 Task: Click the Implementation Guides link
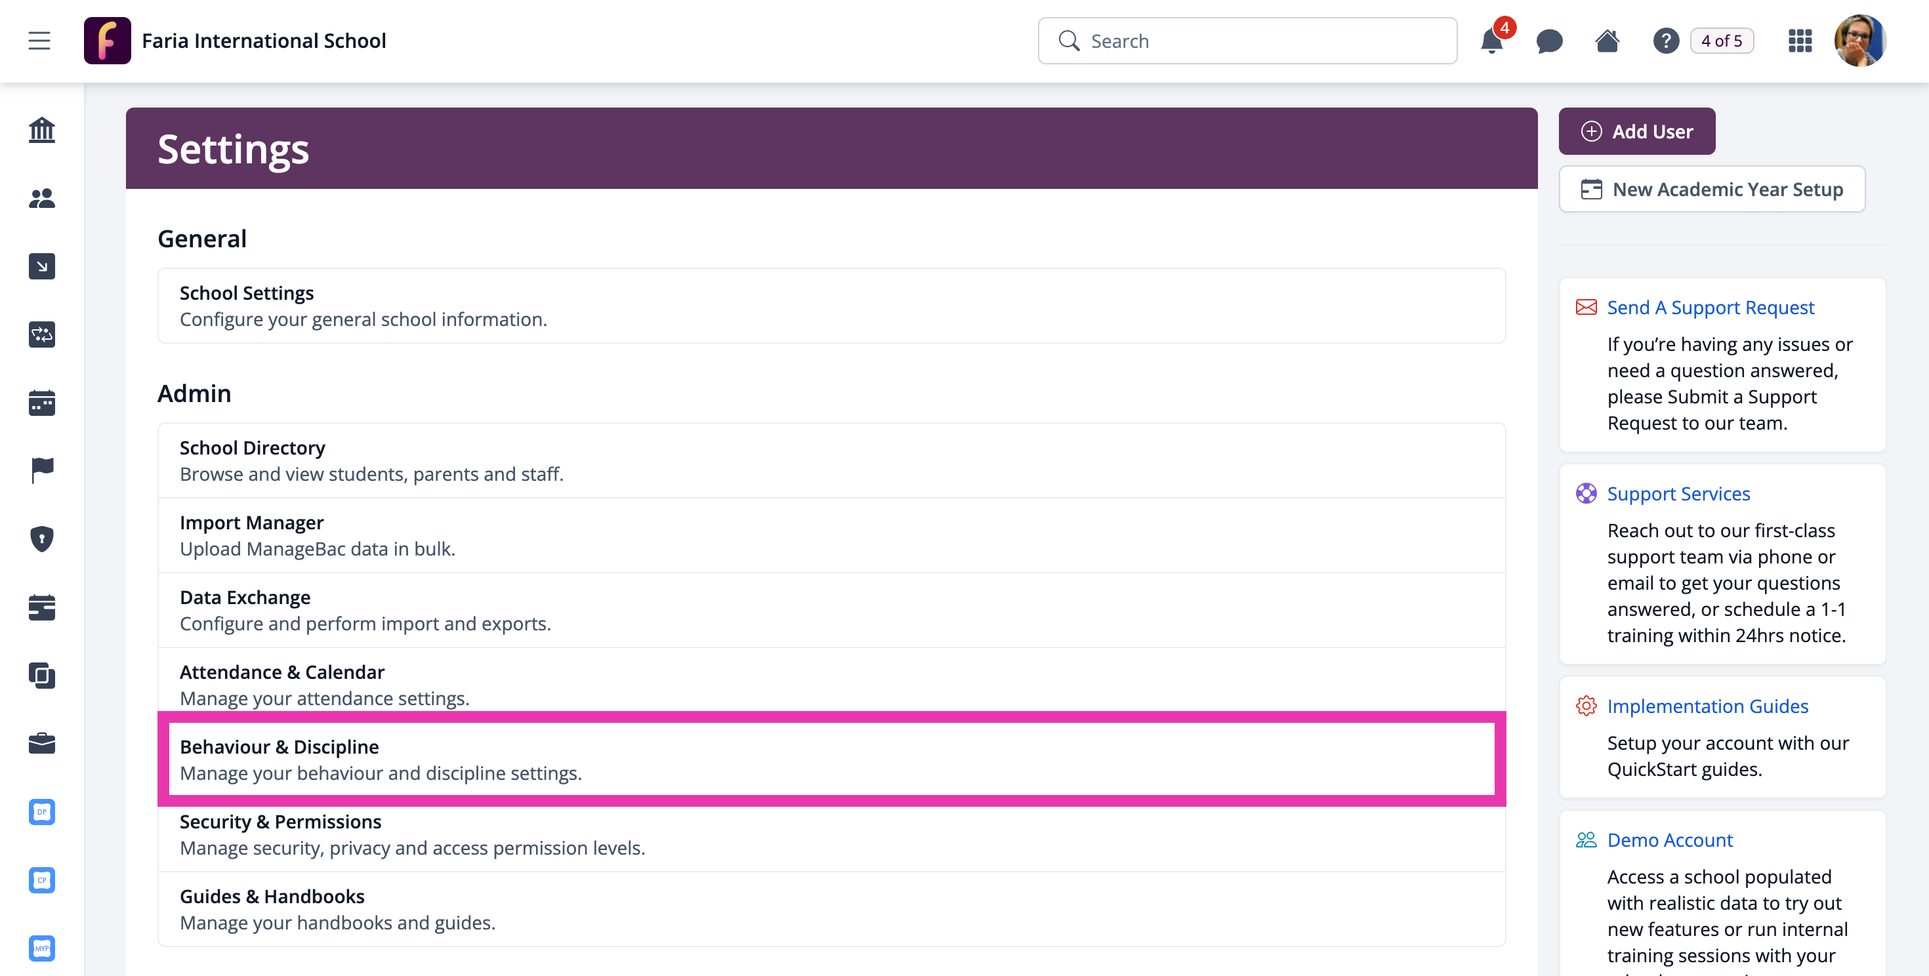tap(1707, 706)
